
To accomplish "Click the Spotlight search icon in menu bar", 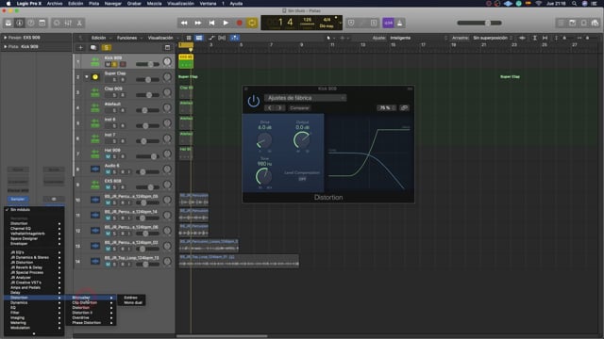I will click(x=574, y=4).
